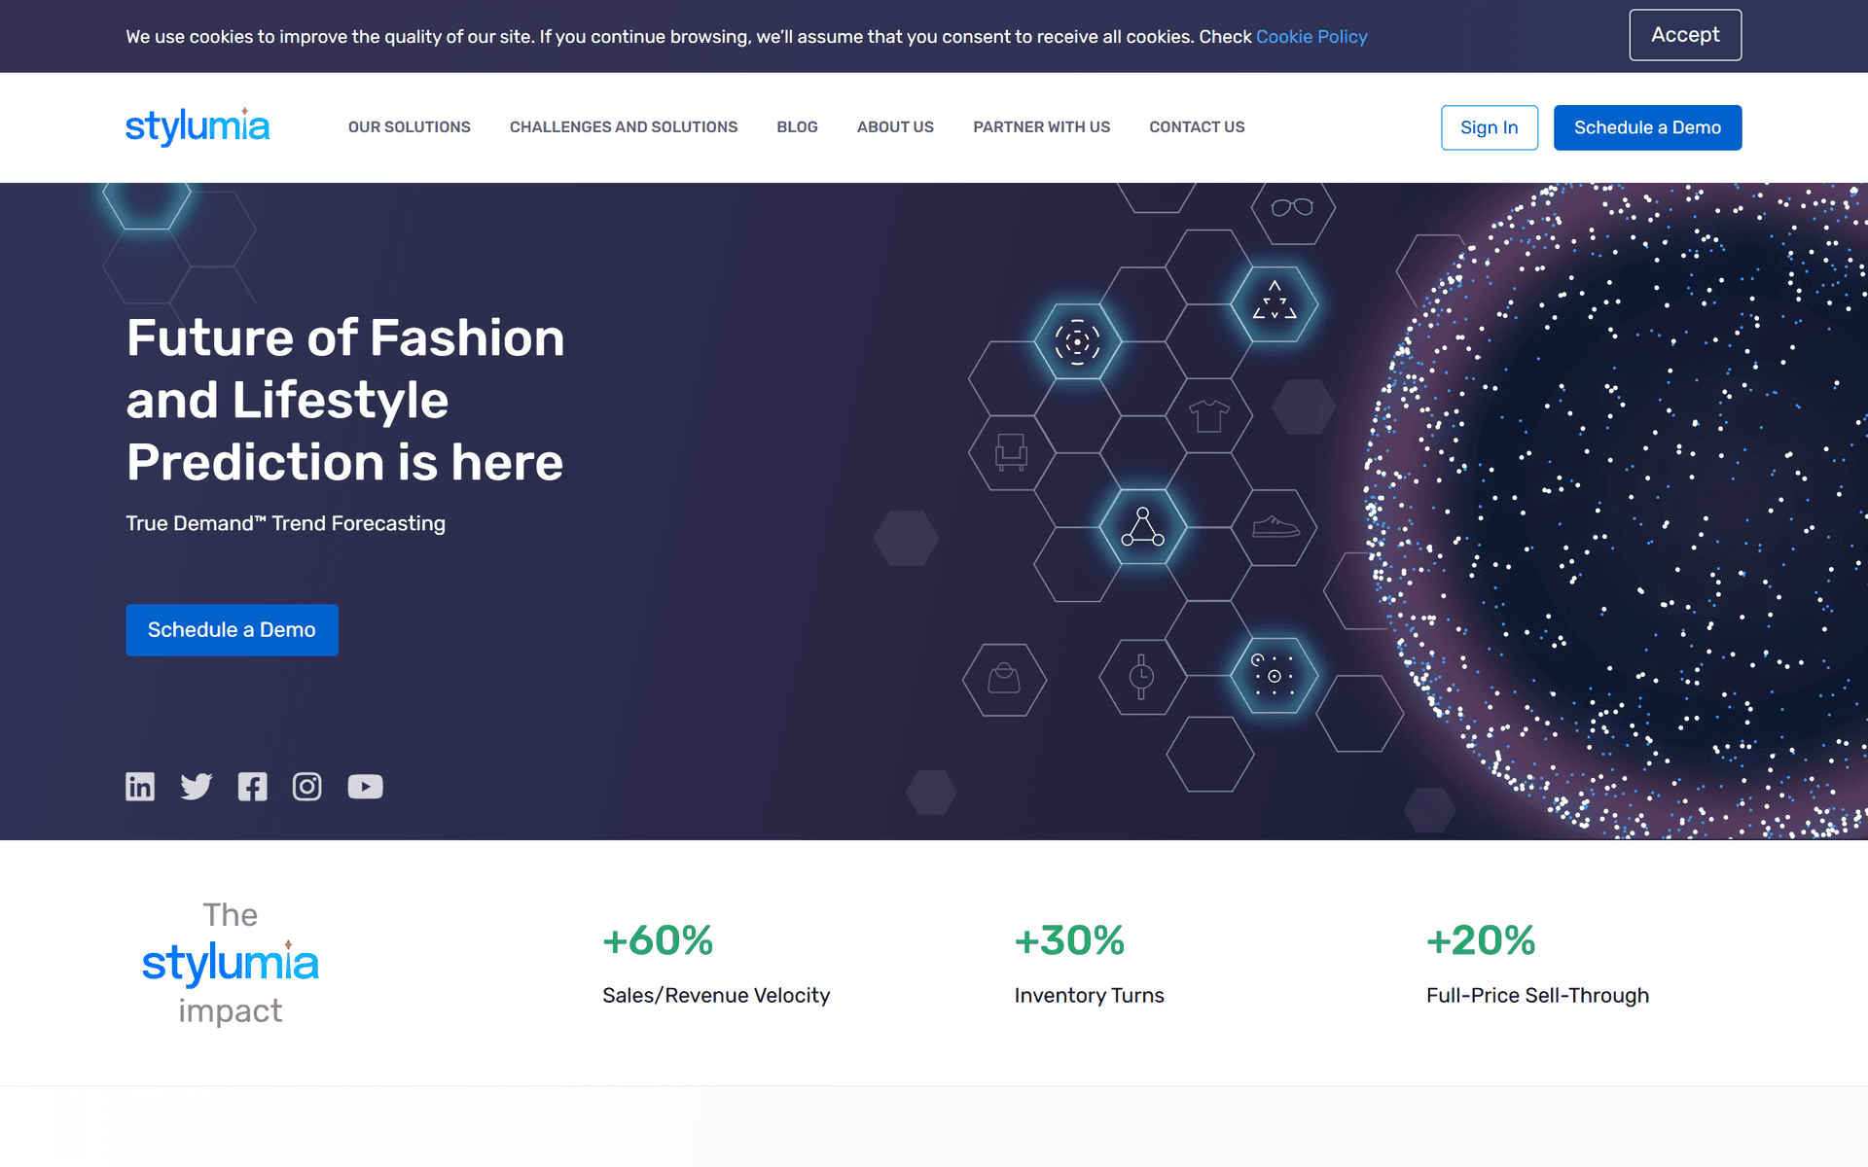
Task: Open Challenges and Solutions menu
Action: 624,127
